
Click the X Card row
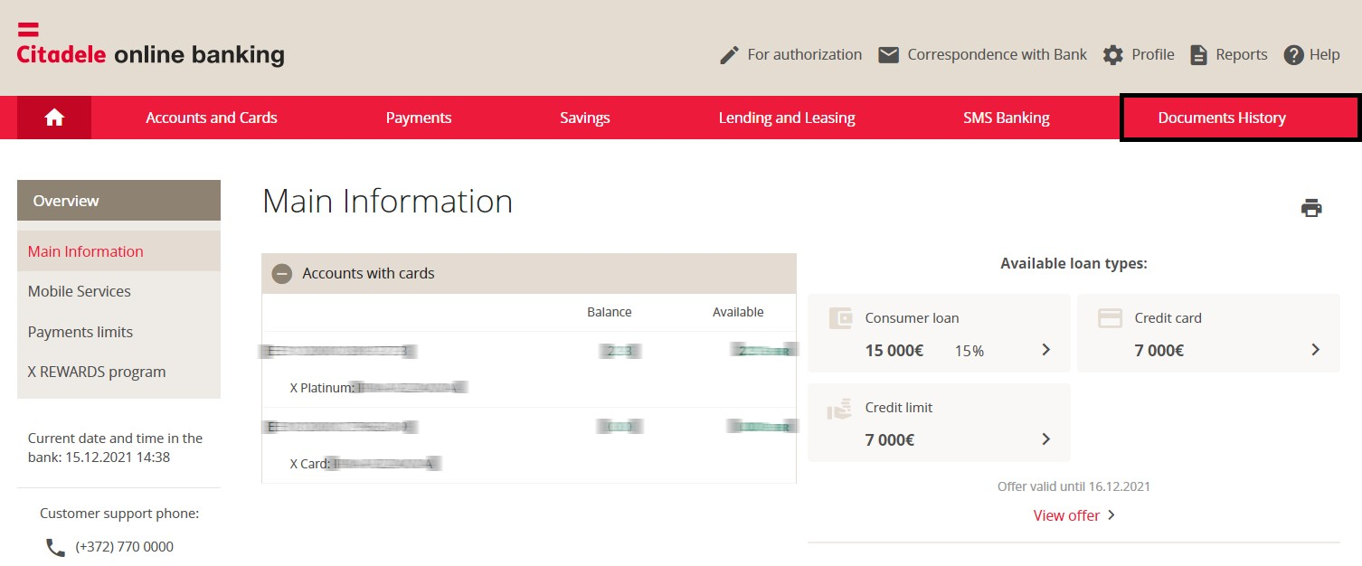[529, 464]
